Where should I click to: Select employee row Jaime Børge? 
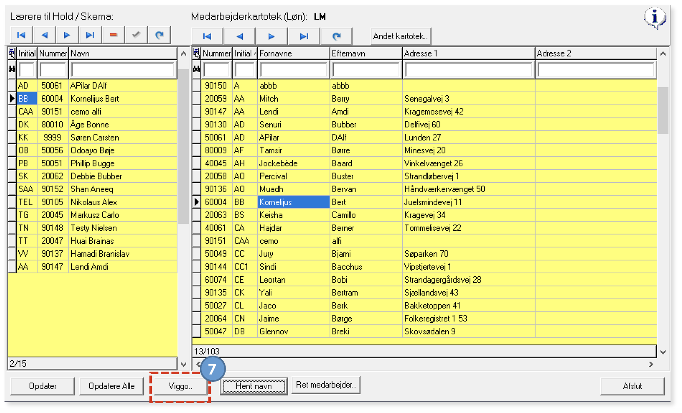(x=429, y=318)
